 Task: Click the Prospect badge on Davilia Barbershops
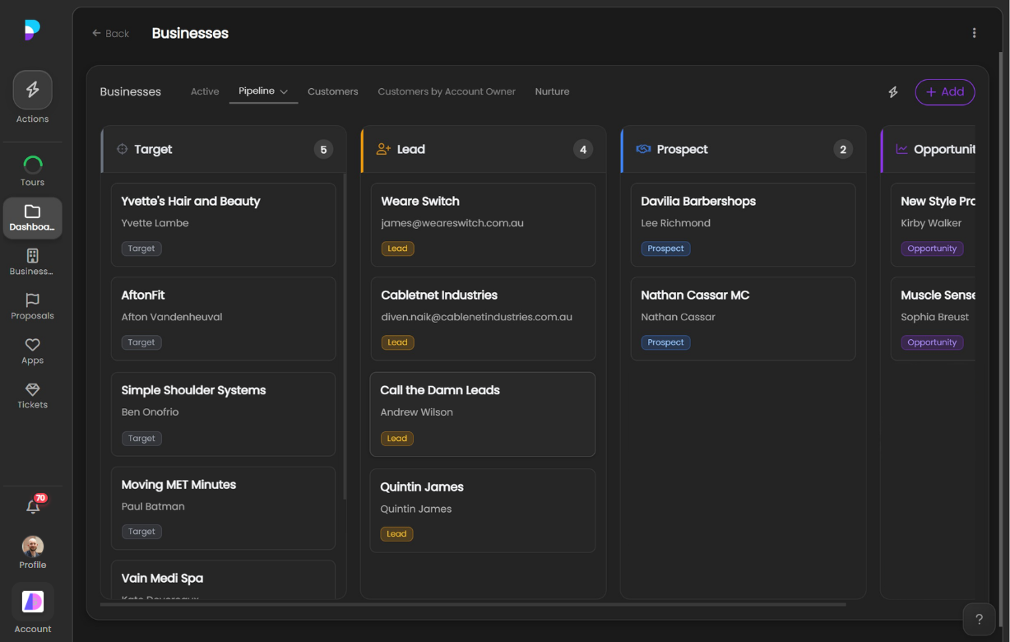665,248
